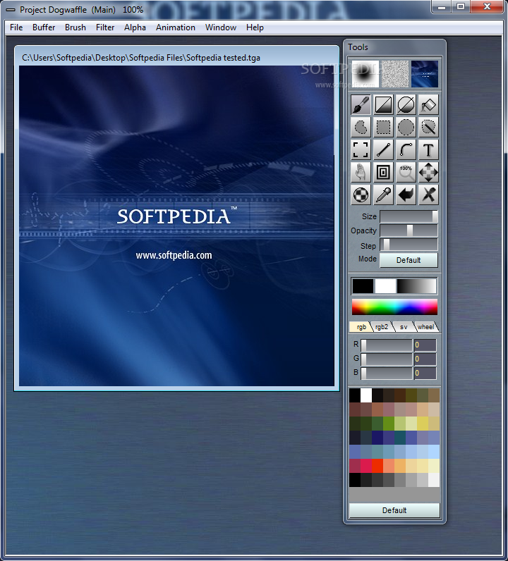Screen dimensions: 508x561
Task: Open the Filter menu
Action: [x=105, y=27]
